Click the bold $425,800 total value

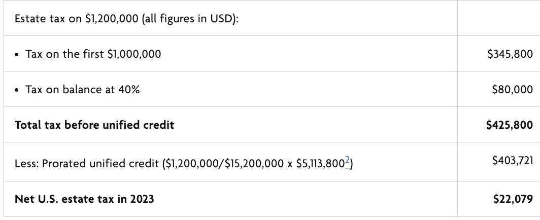(x=510, y=125)
